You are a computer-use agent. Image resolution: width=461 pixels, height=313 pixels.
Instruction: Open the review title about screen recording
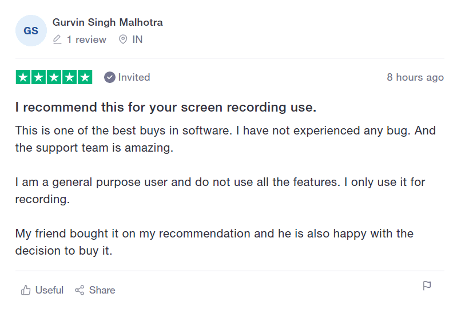(x=166, y=107)
